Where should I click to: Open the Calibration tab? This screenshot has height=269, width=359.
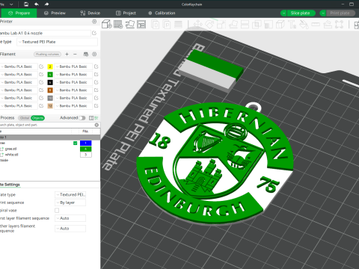point(162,13)
